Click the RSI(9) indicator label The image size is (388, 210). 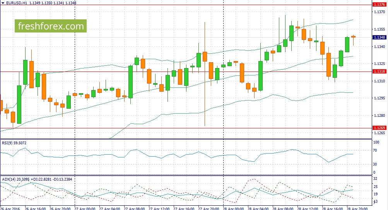(8, 143)
